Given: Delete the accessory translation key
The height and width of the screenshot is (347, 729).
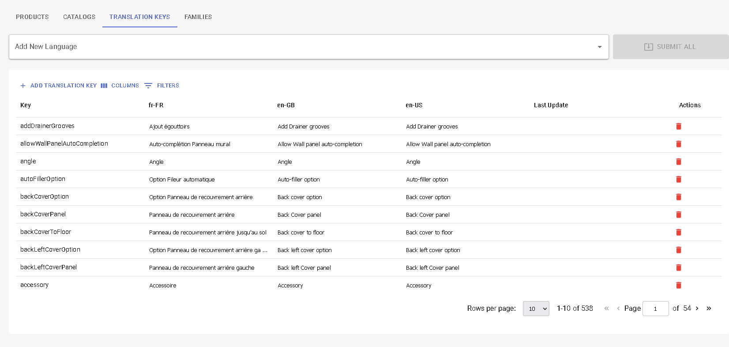Looking at the screenshot, I should pos(679,285).
